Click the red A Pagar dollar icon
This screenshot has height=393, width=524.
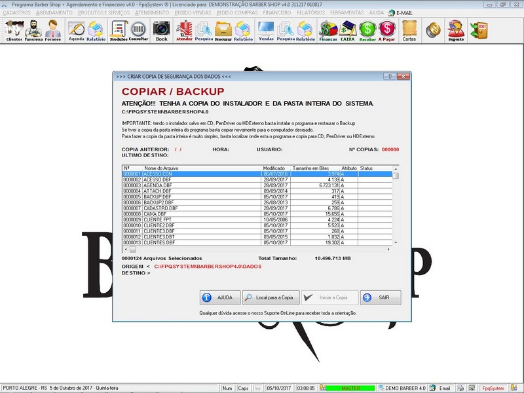[386, 30]
